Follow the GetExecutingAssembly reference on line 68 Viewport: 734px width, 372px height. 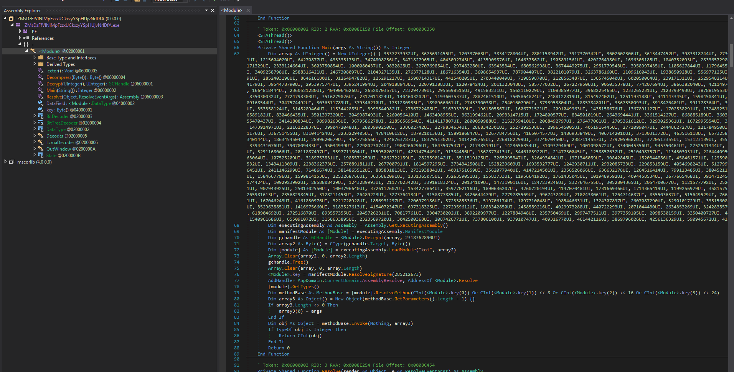tap(416, 225)
